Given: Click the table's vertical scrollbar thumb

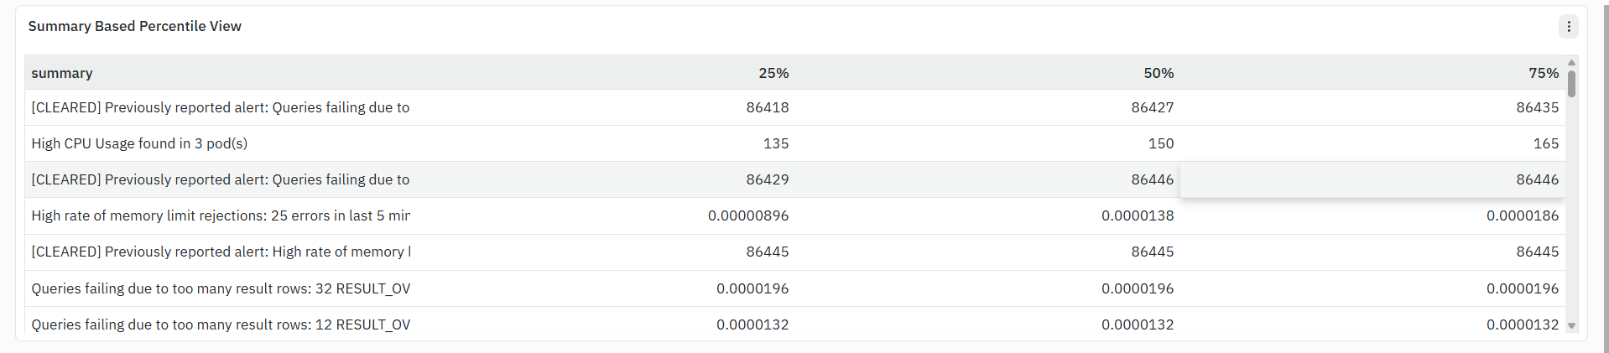Looking at the screenshot, I should pos(1571,84).
